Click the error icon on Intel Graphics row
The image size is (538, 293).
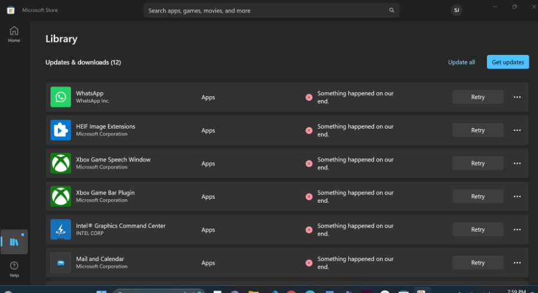click(309, 230)
